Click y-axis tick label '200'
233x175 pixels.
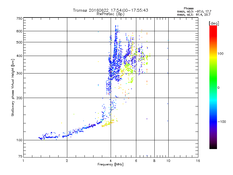(x=19, y=98)
